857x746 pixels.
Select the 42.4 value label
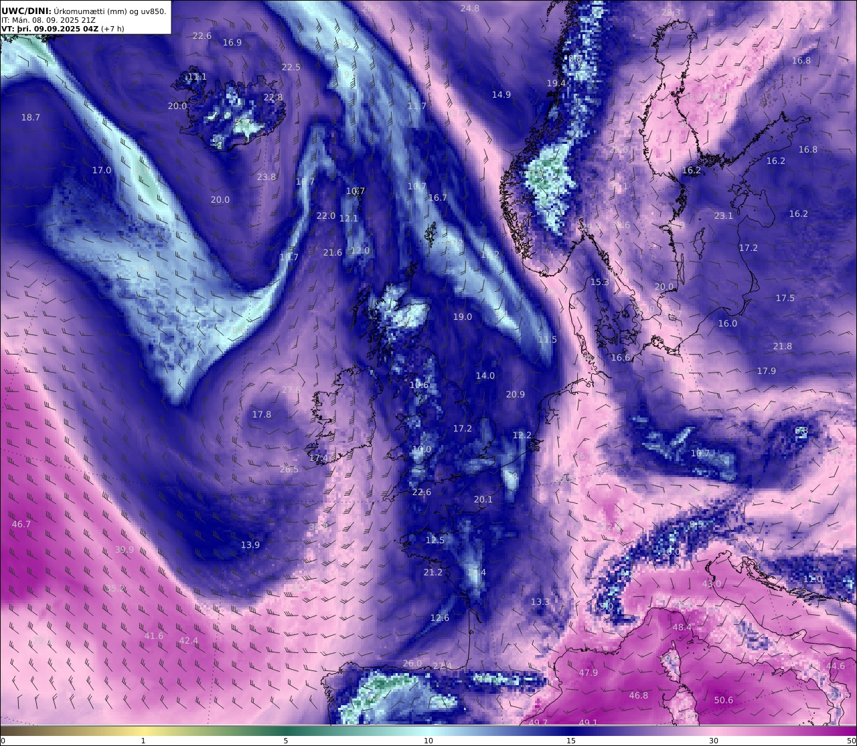point(189,640)
